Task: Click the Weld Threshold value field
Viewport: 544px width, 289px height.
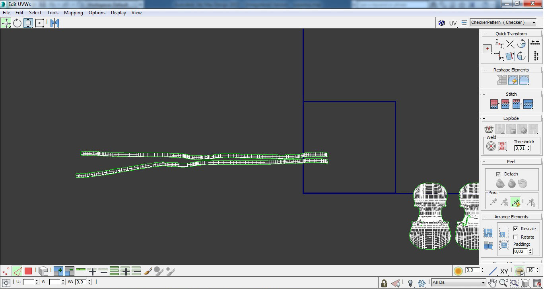Action: pyautogui.click(x=520, y=148)
